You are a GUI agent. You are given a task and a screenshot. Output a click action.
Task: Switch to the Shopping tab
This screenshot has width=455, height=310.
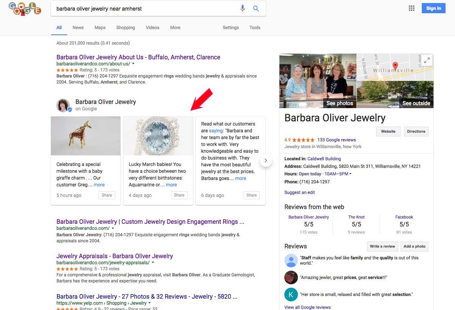(126, 28)
